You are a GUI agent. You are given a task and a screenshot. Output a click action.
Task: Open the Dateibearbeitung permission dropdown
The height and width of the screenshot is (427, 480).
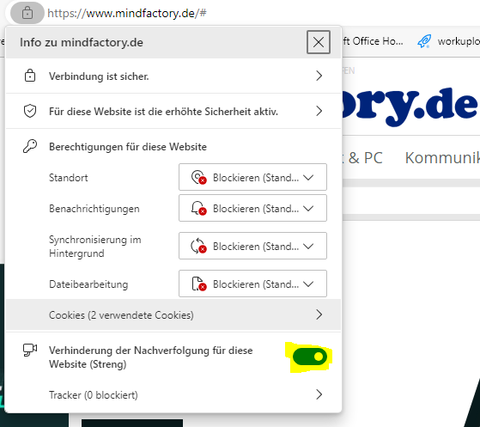[252, 284]
